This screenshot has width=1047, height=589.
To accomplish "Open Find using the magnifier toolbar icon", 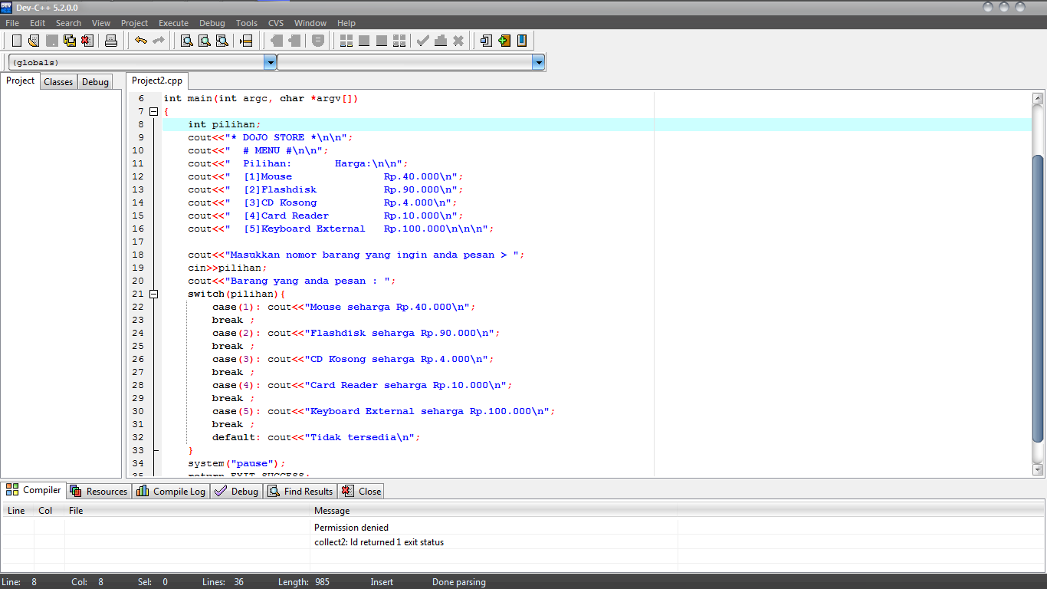I will point(188,41).
